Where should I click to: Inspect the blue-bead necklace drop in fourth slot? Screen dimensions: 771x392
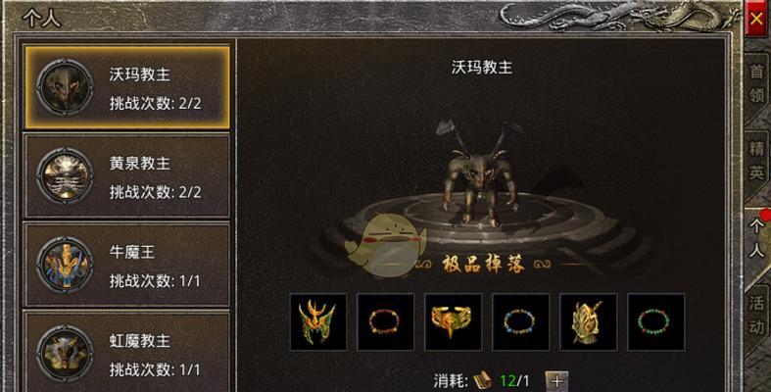[x=521, y=322]
